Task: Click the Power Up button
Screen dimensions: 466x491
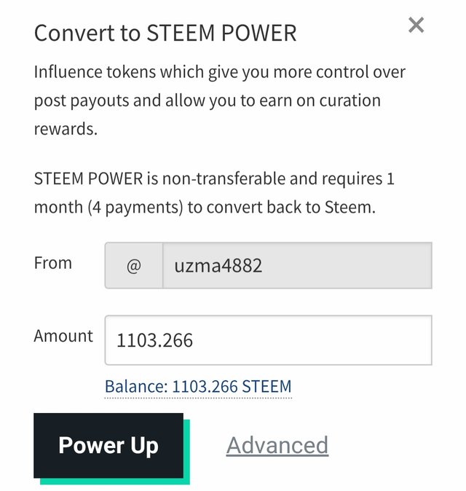Action: (108, 445)
